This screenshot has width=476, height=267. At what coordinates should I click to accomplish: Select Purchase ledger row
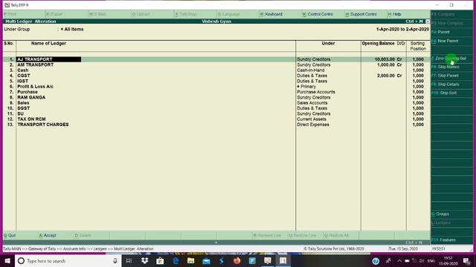[28, 92]
